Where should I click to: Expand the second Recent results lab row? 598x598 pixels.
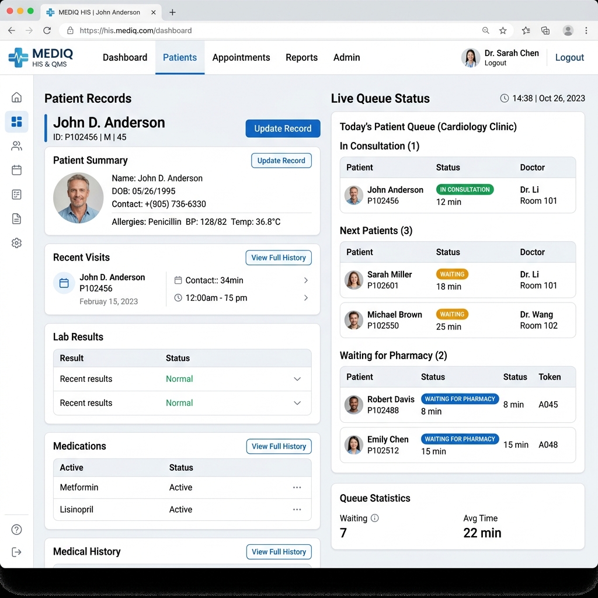point(297,403)
